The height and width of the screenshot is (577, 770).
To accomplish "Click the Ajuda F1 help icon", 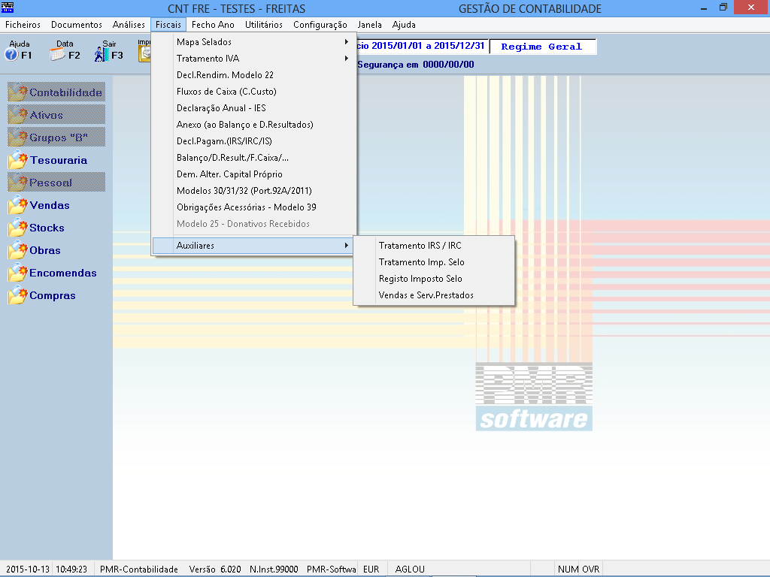I will point(11,55).
